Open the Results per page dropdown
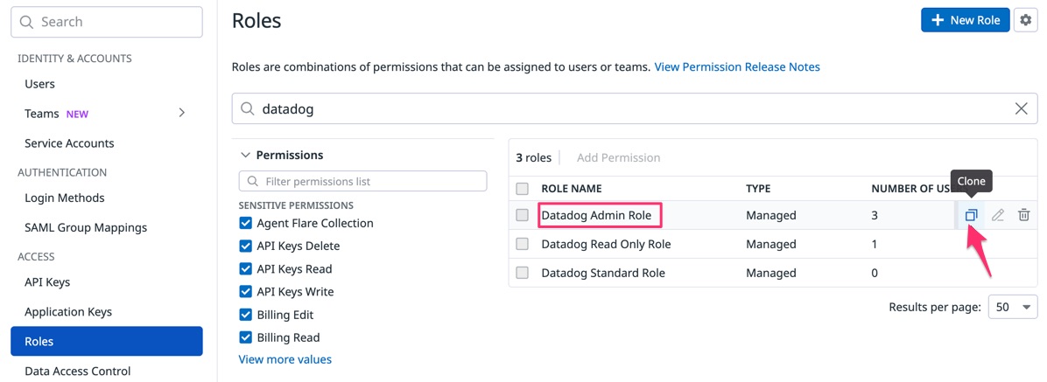Viewport: 1047px width, 382px height. [1013, 307]
